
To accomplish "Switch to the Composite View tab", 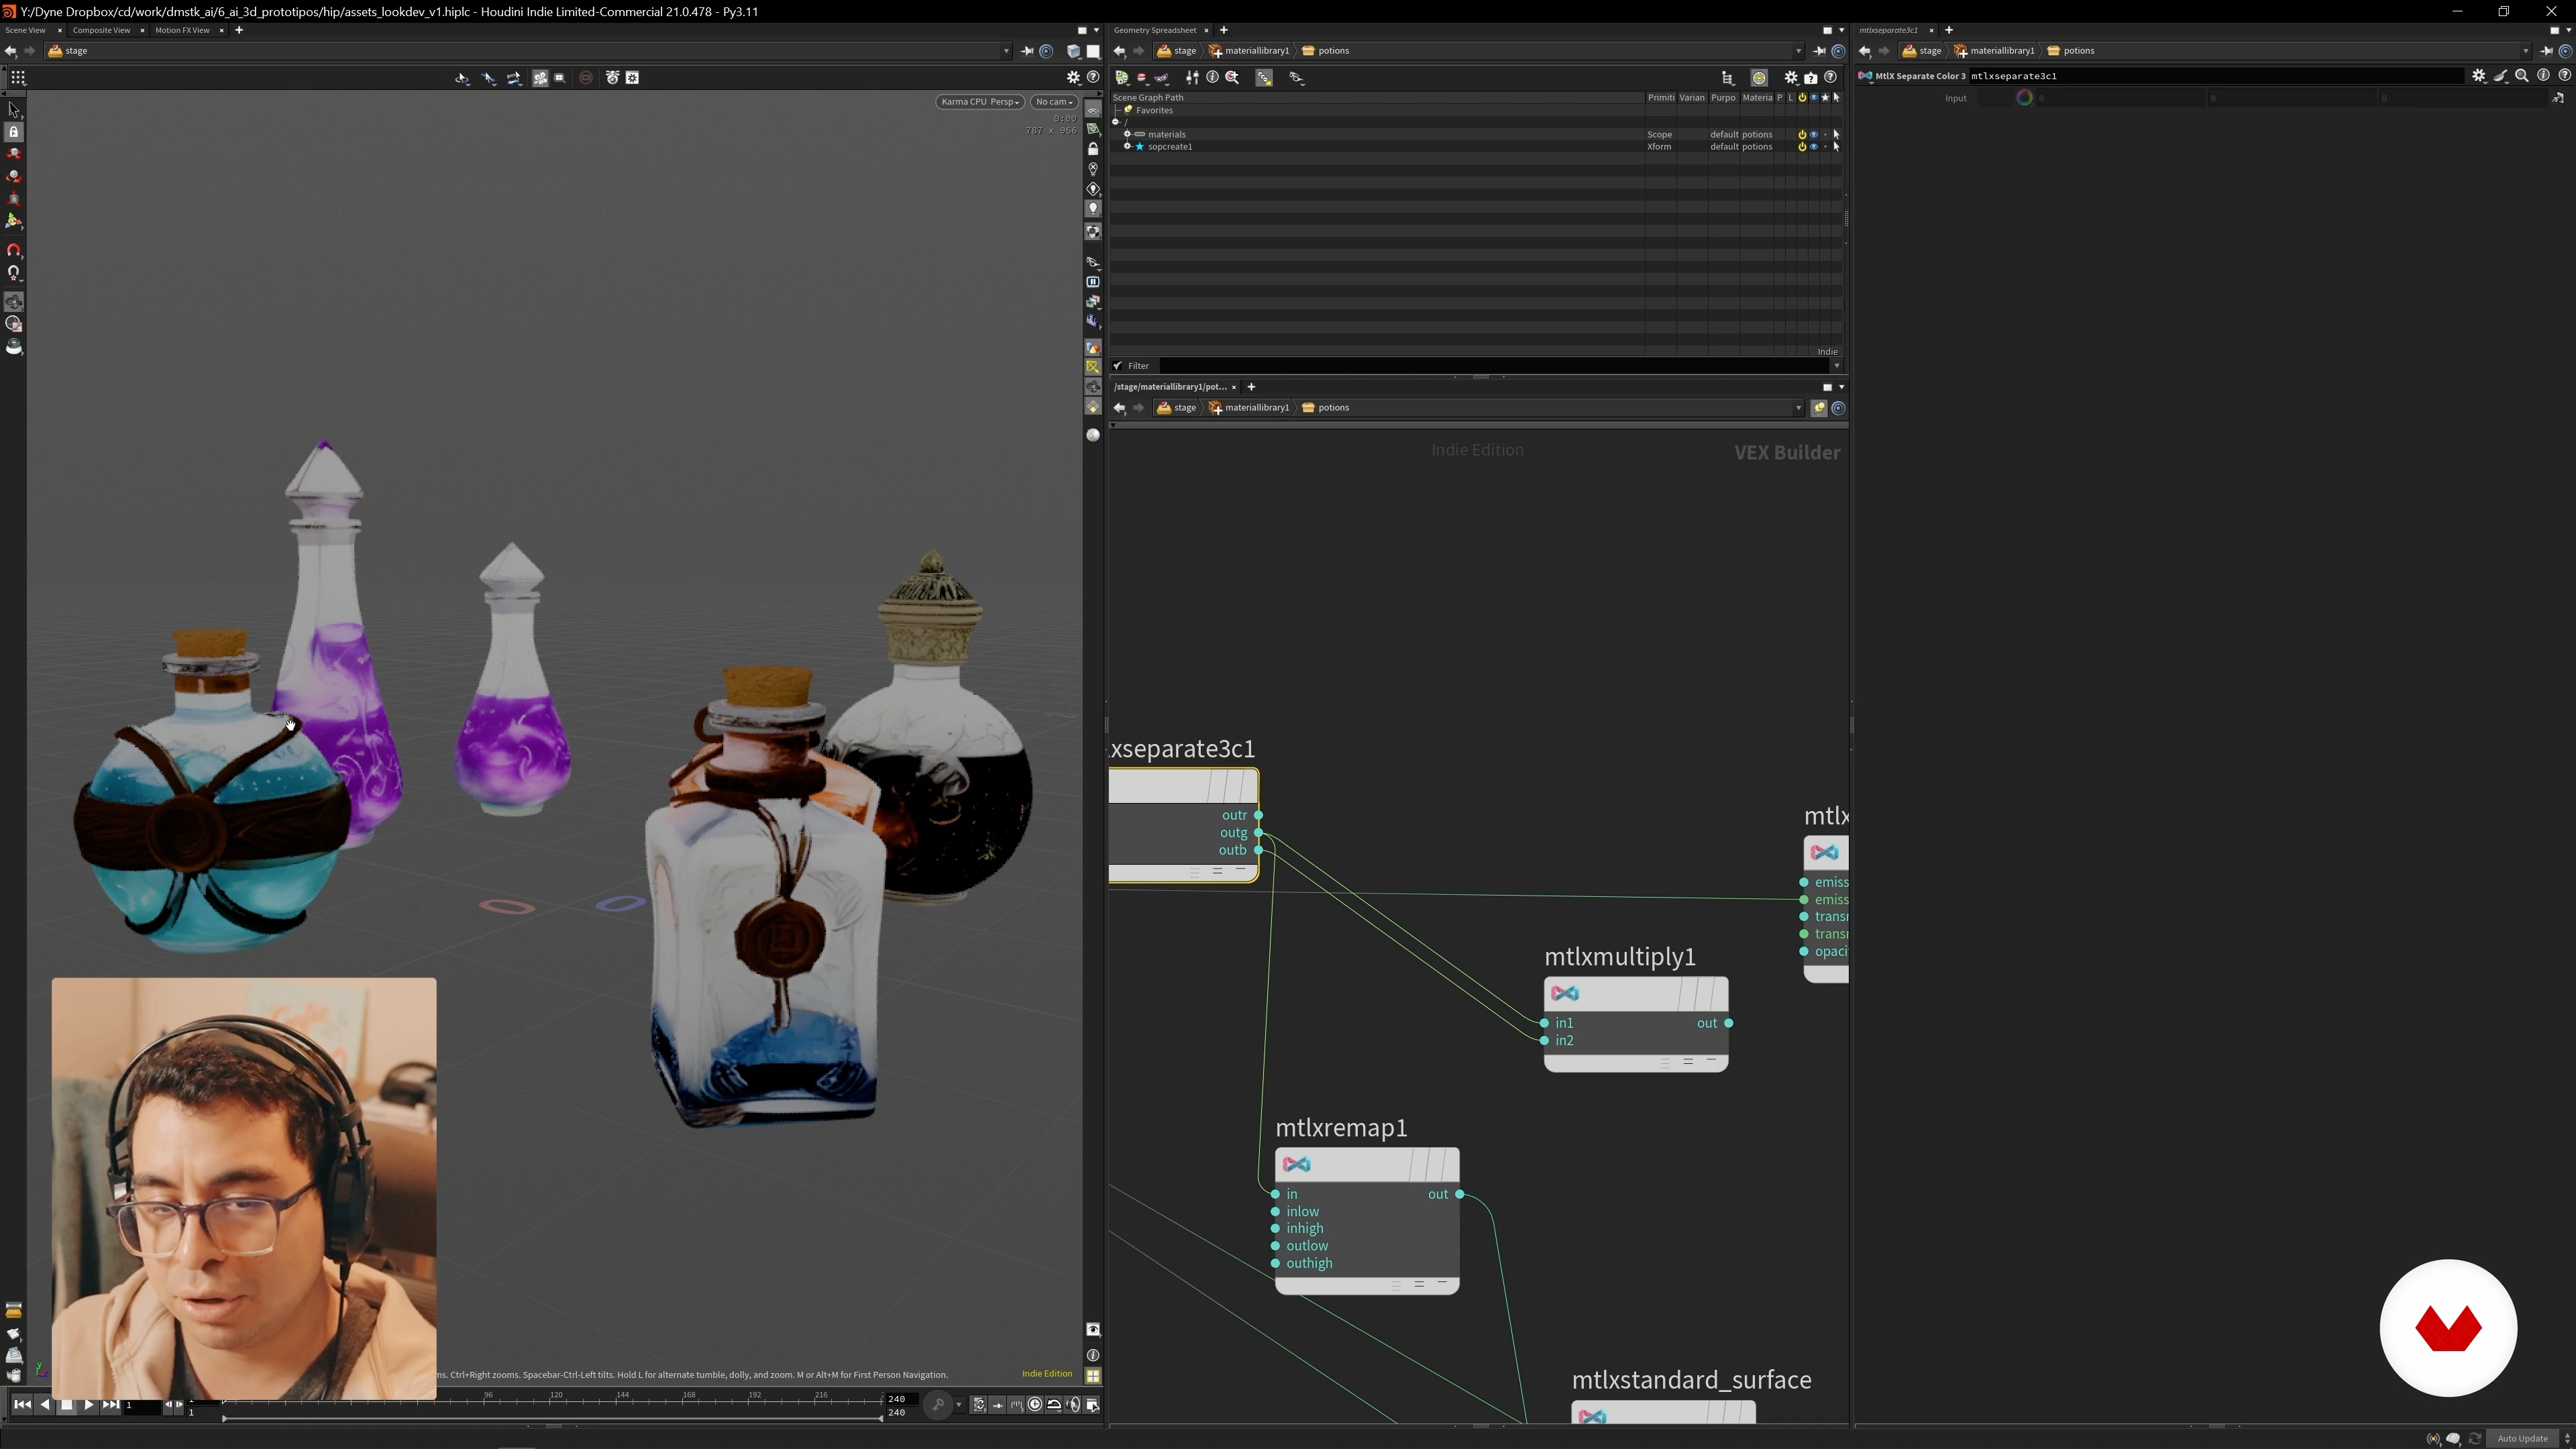I will coord(101,30).
